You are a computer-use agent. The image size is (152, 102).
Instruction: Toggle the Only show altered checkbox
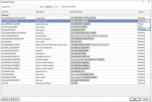[x=61, y=7]
